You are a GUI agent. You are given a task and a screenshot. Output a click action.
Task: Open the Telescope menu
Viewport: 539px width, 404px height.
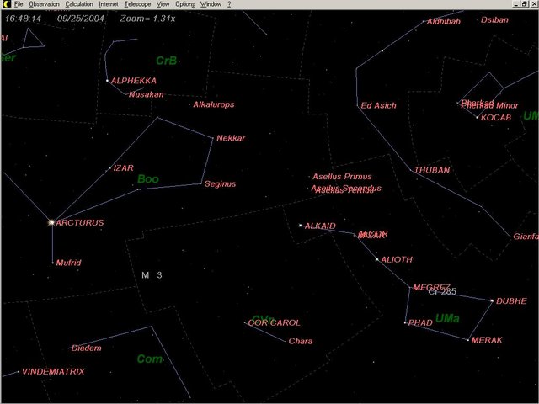(137, 4)
